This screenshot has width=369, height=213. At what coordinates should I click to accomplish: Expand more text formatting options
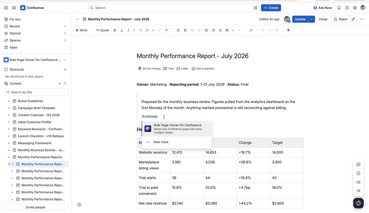pos(134,30)
